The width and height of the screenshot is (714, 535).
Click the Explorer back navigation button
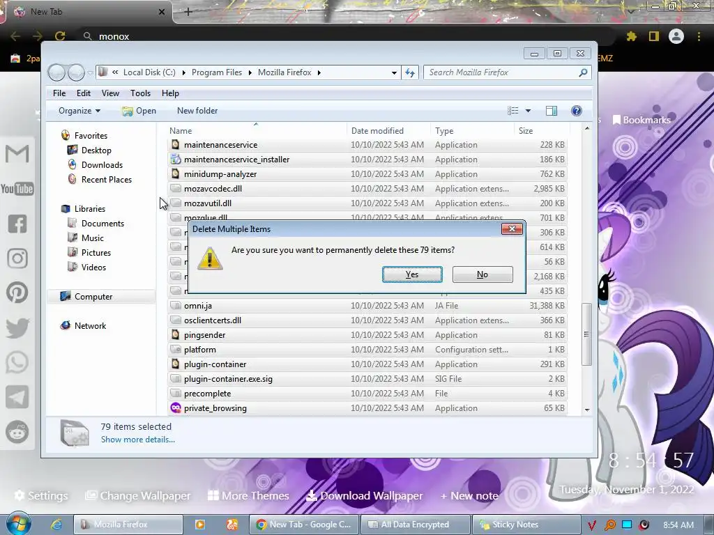click(x=56, y=72)
